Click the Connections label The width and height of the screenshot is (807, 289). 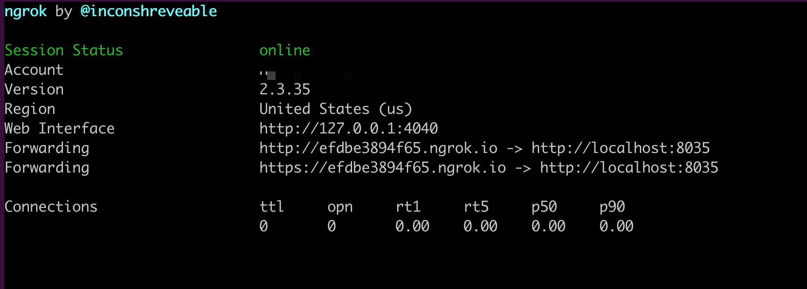click(51, 207)
